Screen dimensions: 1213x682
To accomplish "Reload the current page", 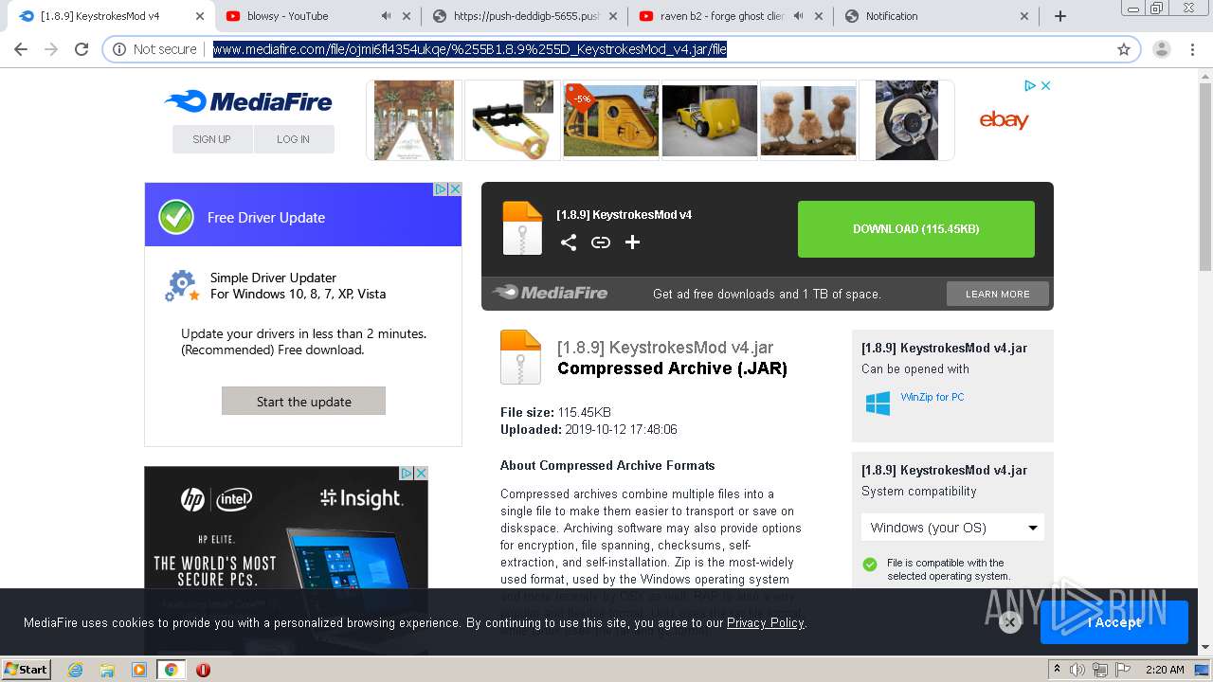I will pos(81,49).
